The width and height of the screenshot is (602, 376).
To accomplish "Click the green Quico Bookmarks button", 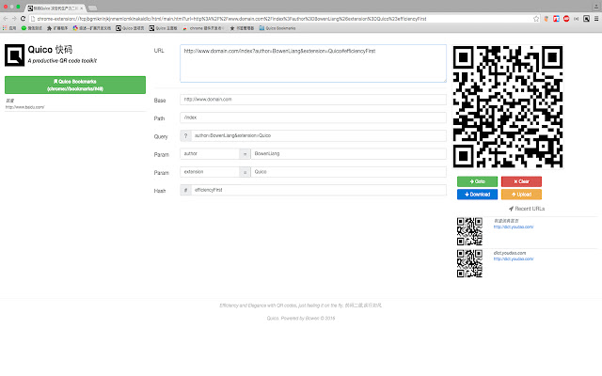I will [x=75, y=85].
